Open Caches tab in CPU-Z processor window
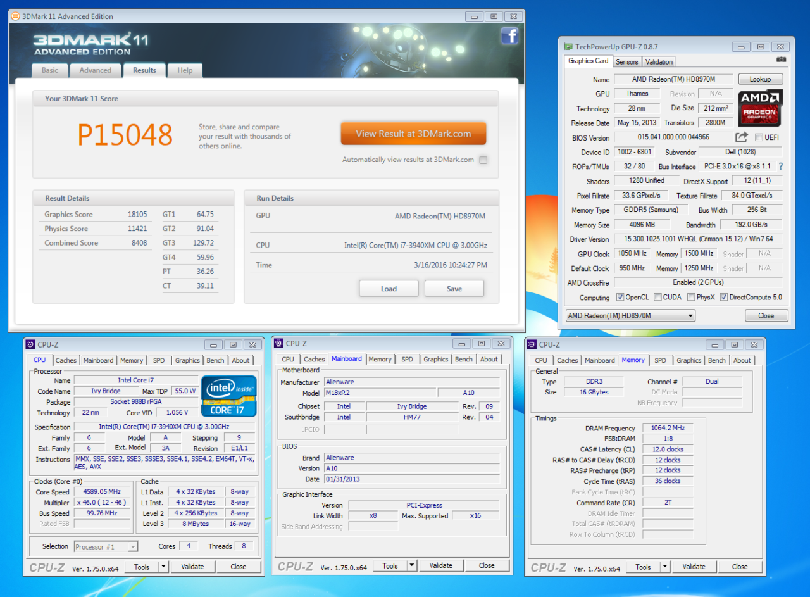The height and width of the screenshot is (597, 810). (66, 360)
